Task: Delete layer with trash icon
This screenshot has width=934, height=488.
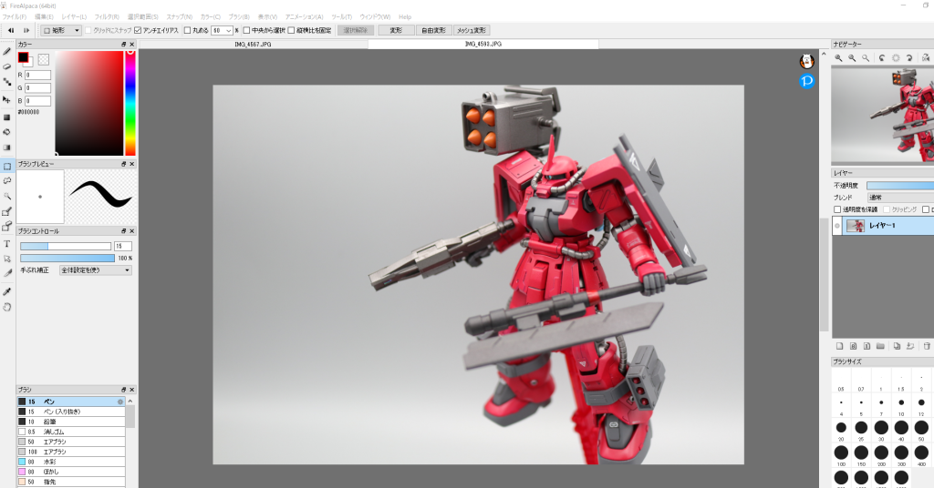Action: point(927,346)
